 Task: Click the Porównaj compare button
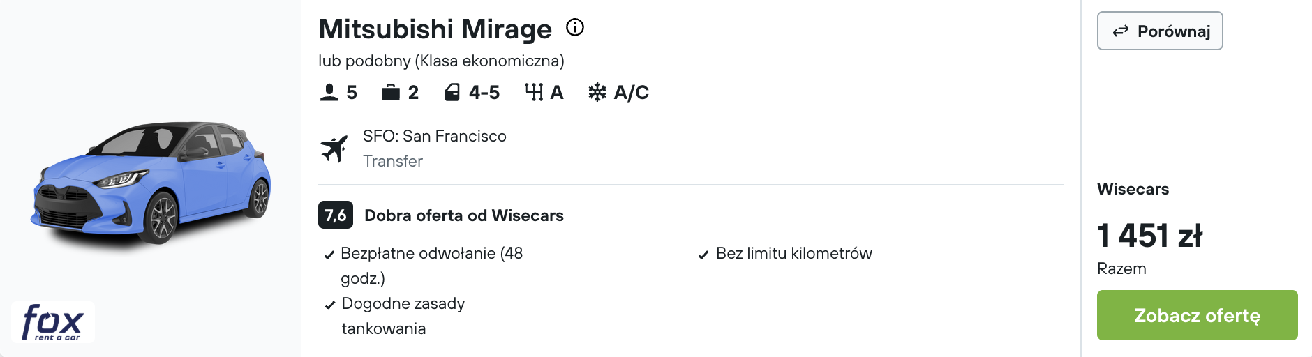(x=1160, y=31)
